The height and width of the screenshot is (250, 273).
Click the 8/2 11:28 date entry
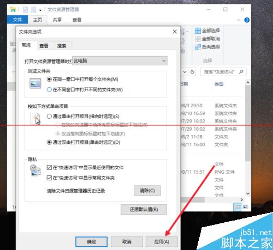pos(192,137)
